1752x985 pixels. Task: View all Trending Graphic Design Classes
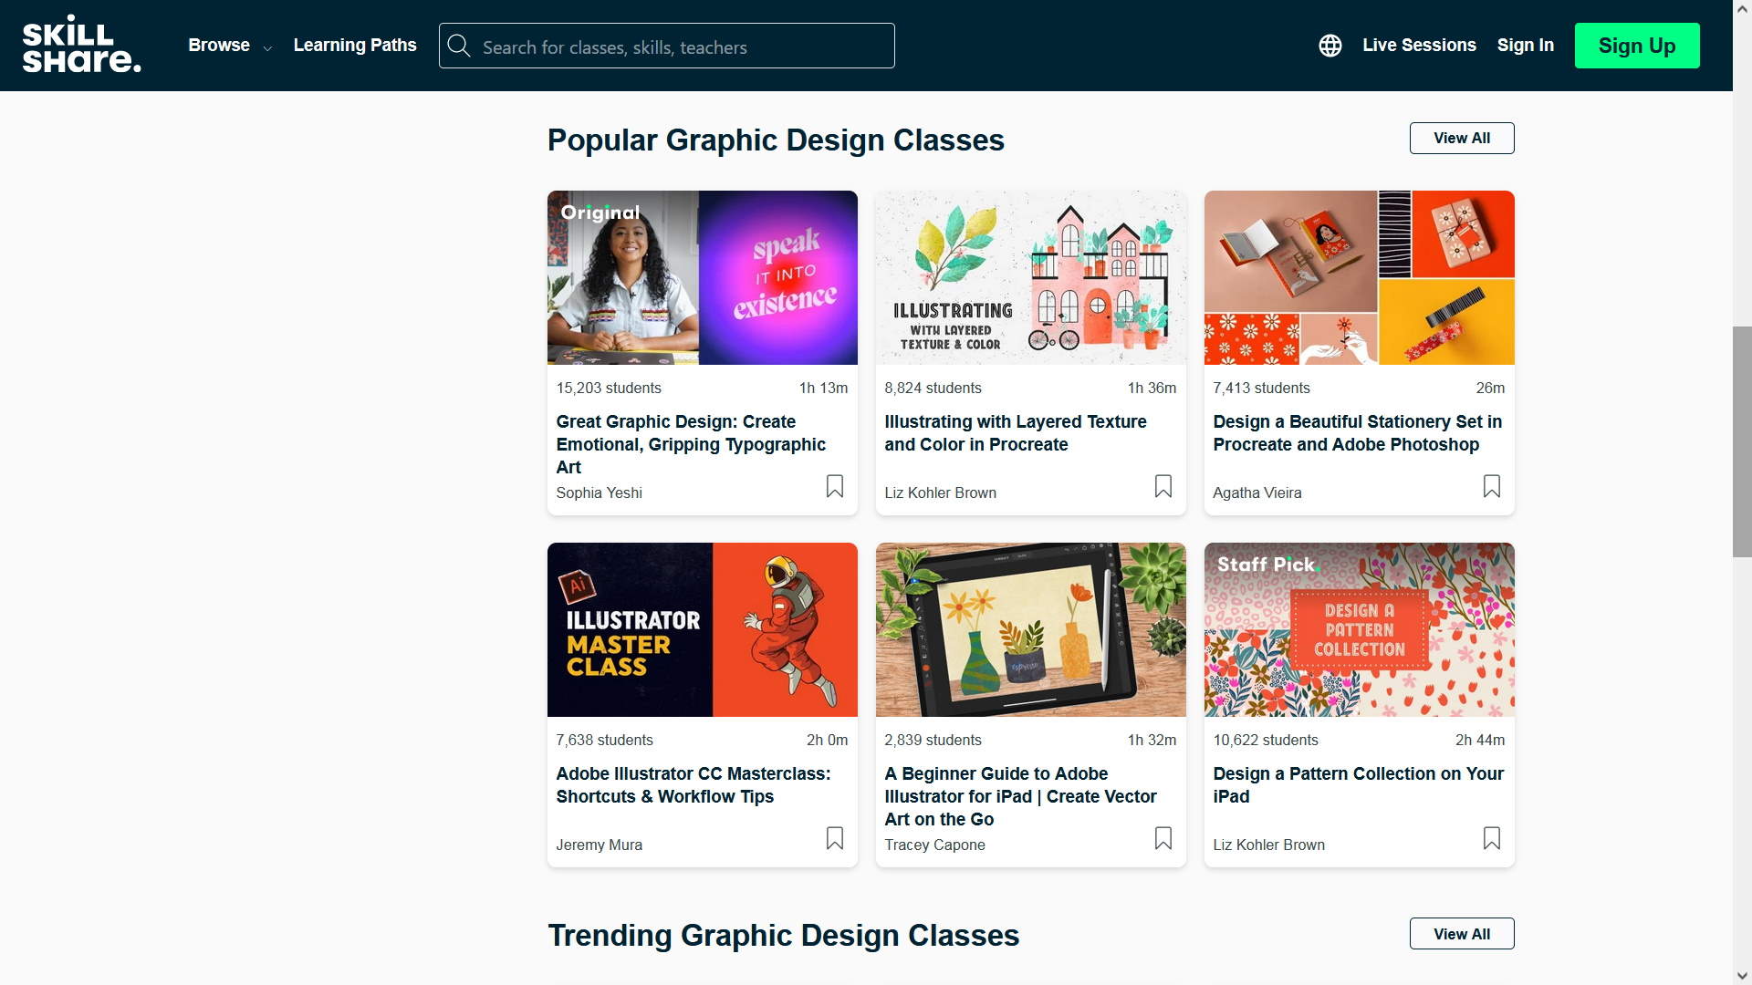pos(1462,934)
